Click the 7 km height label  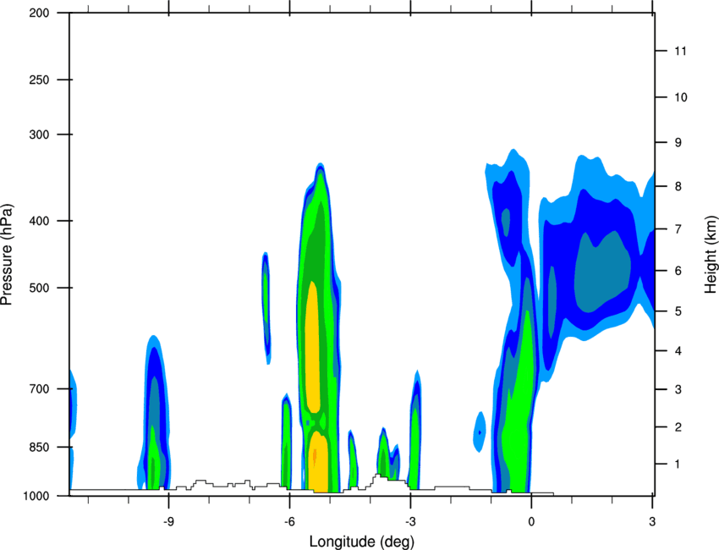[x=678, y=229]
